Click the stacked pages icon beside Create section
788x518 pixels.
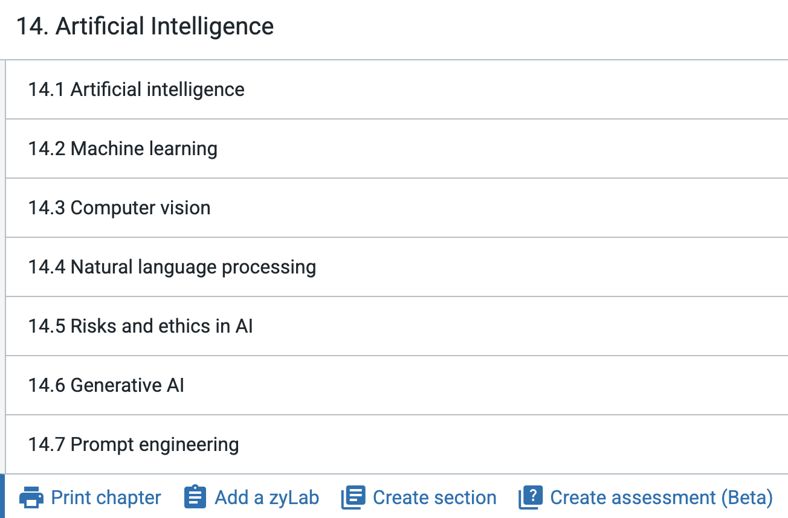tap(354, 497)
